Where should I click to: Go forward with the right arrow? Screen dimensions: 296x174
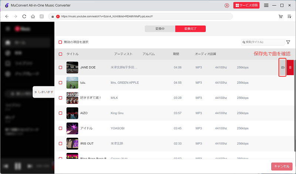click(x=16, y=16)
